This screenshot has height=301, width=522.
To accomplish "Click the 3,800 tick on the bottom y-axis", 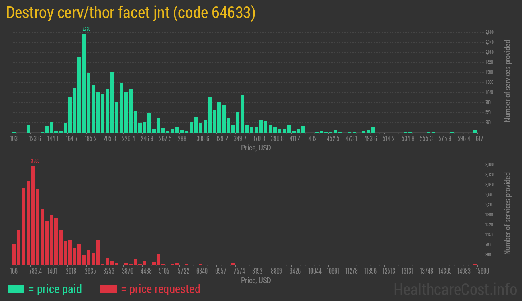I will [489, 165].
